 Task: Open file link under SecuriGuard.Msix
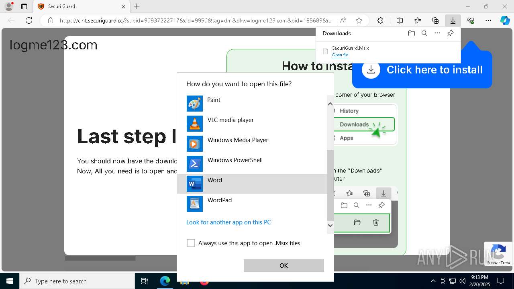tap(340, 55)
